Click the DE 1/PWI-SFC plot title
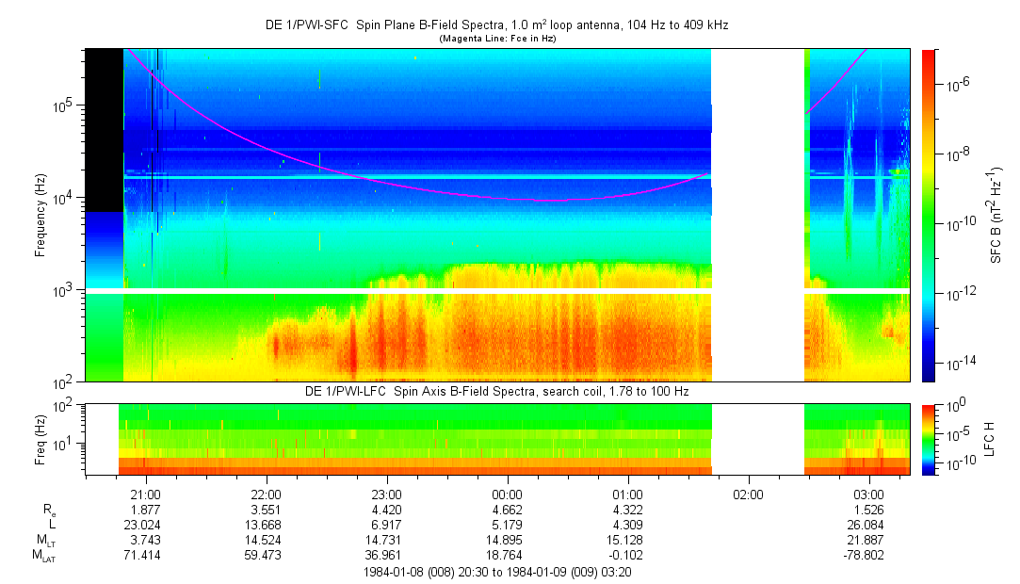 (x=497, y=25)
